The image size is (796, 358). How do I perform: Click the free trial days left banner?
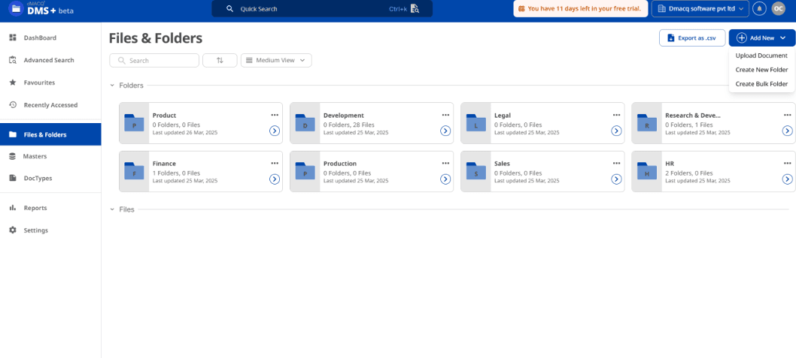tap(580, 8)
